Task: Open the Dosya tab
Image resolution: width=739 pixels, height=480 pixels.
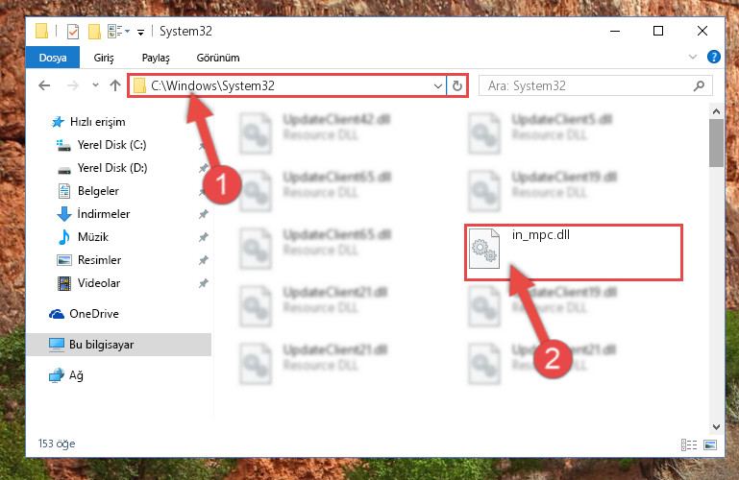Action: coord(53,58)
